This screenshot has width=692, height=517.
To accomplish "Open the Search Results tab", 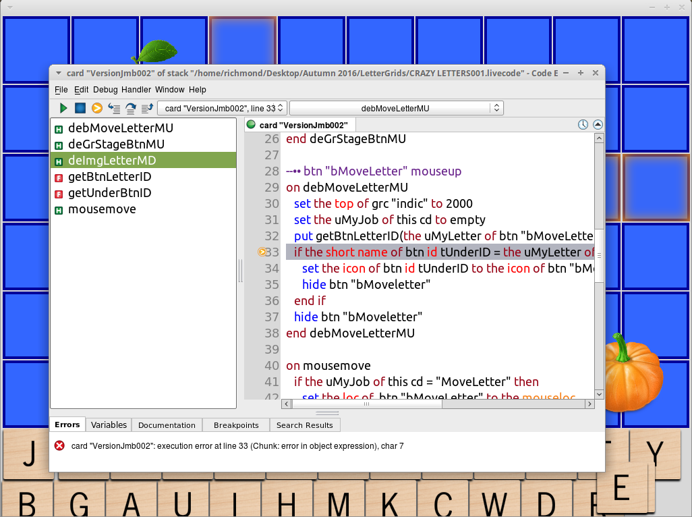I will click(304, 425).
